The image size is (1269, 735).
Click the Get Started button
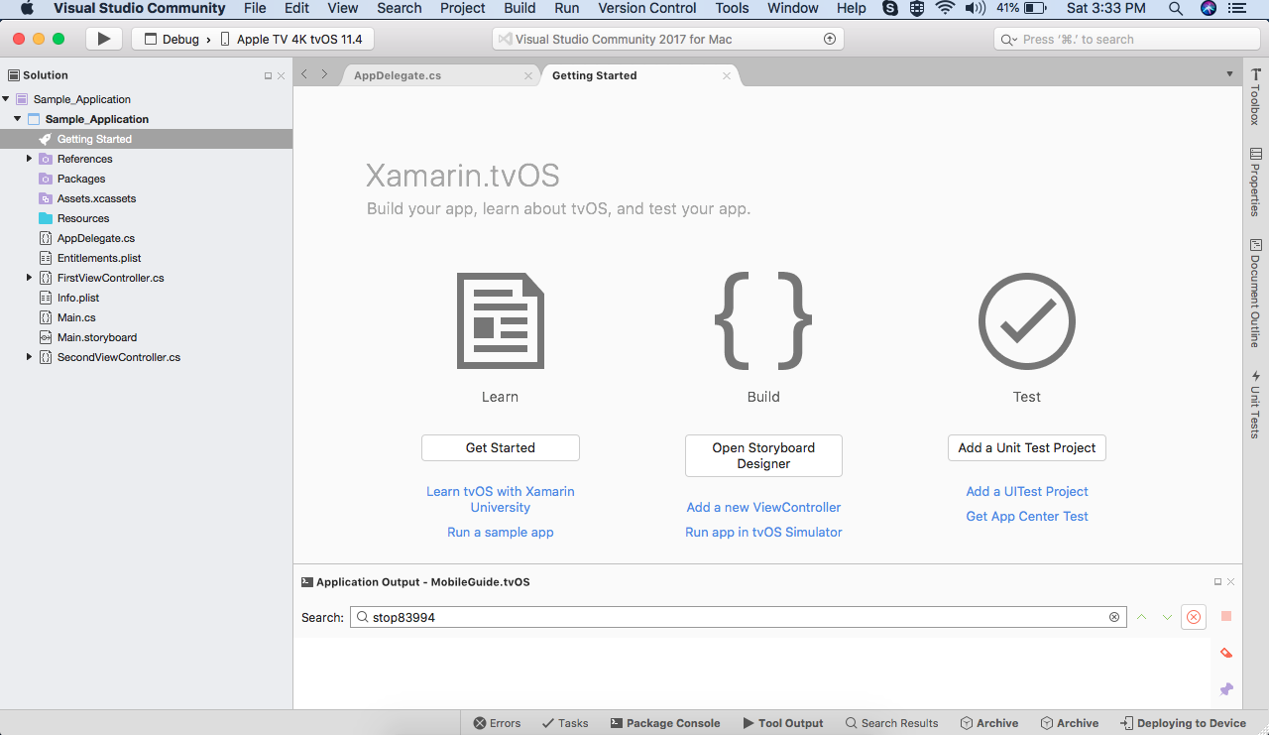click(501, 447)
